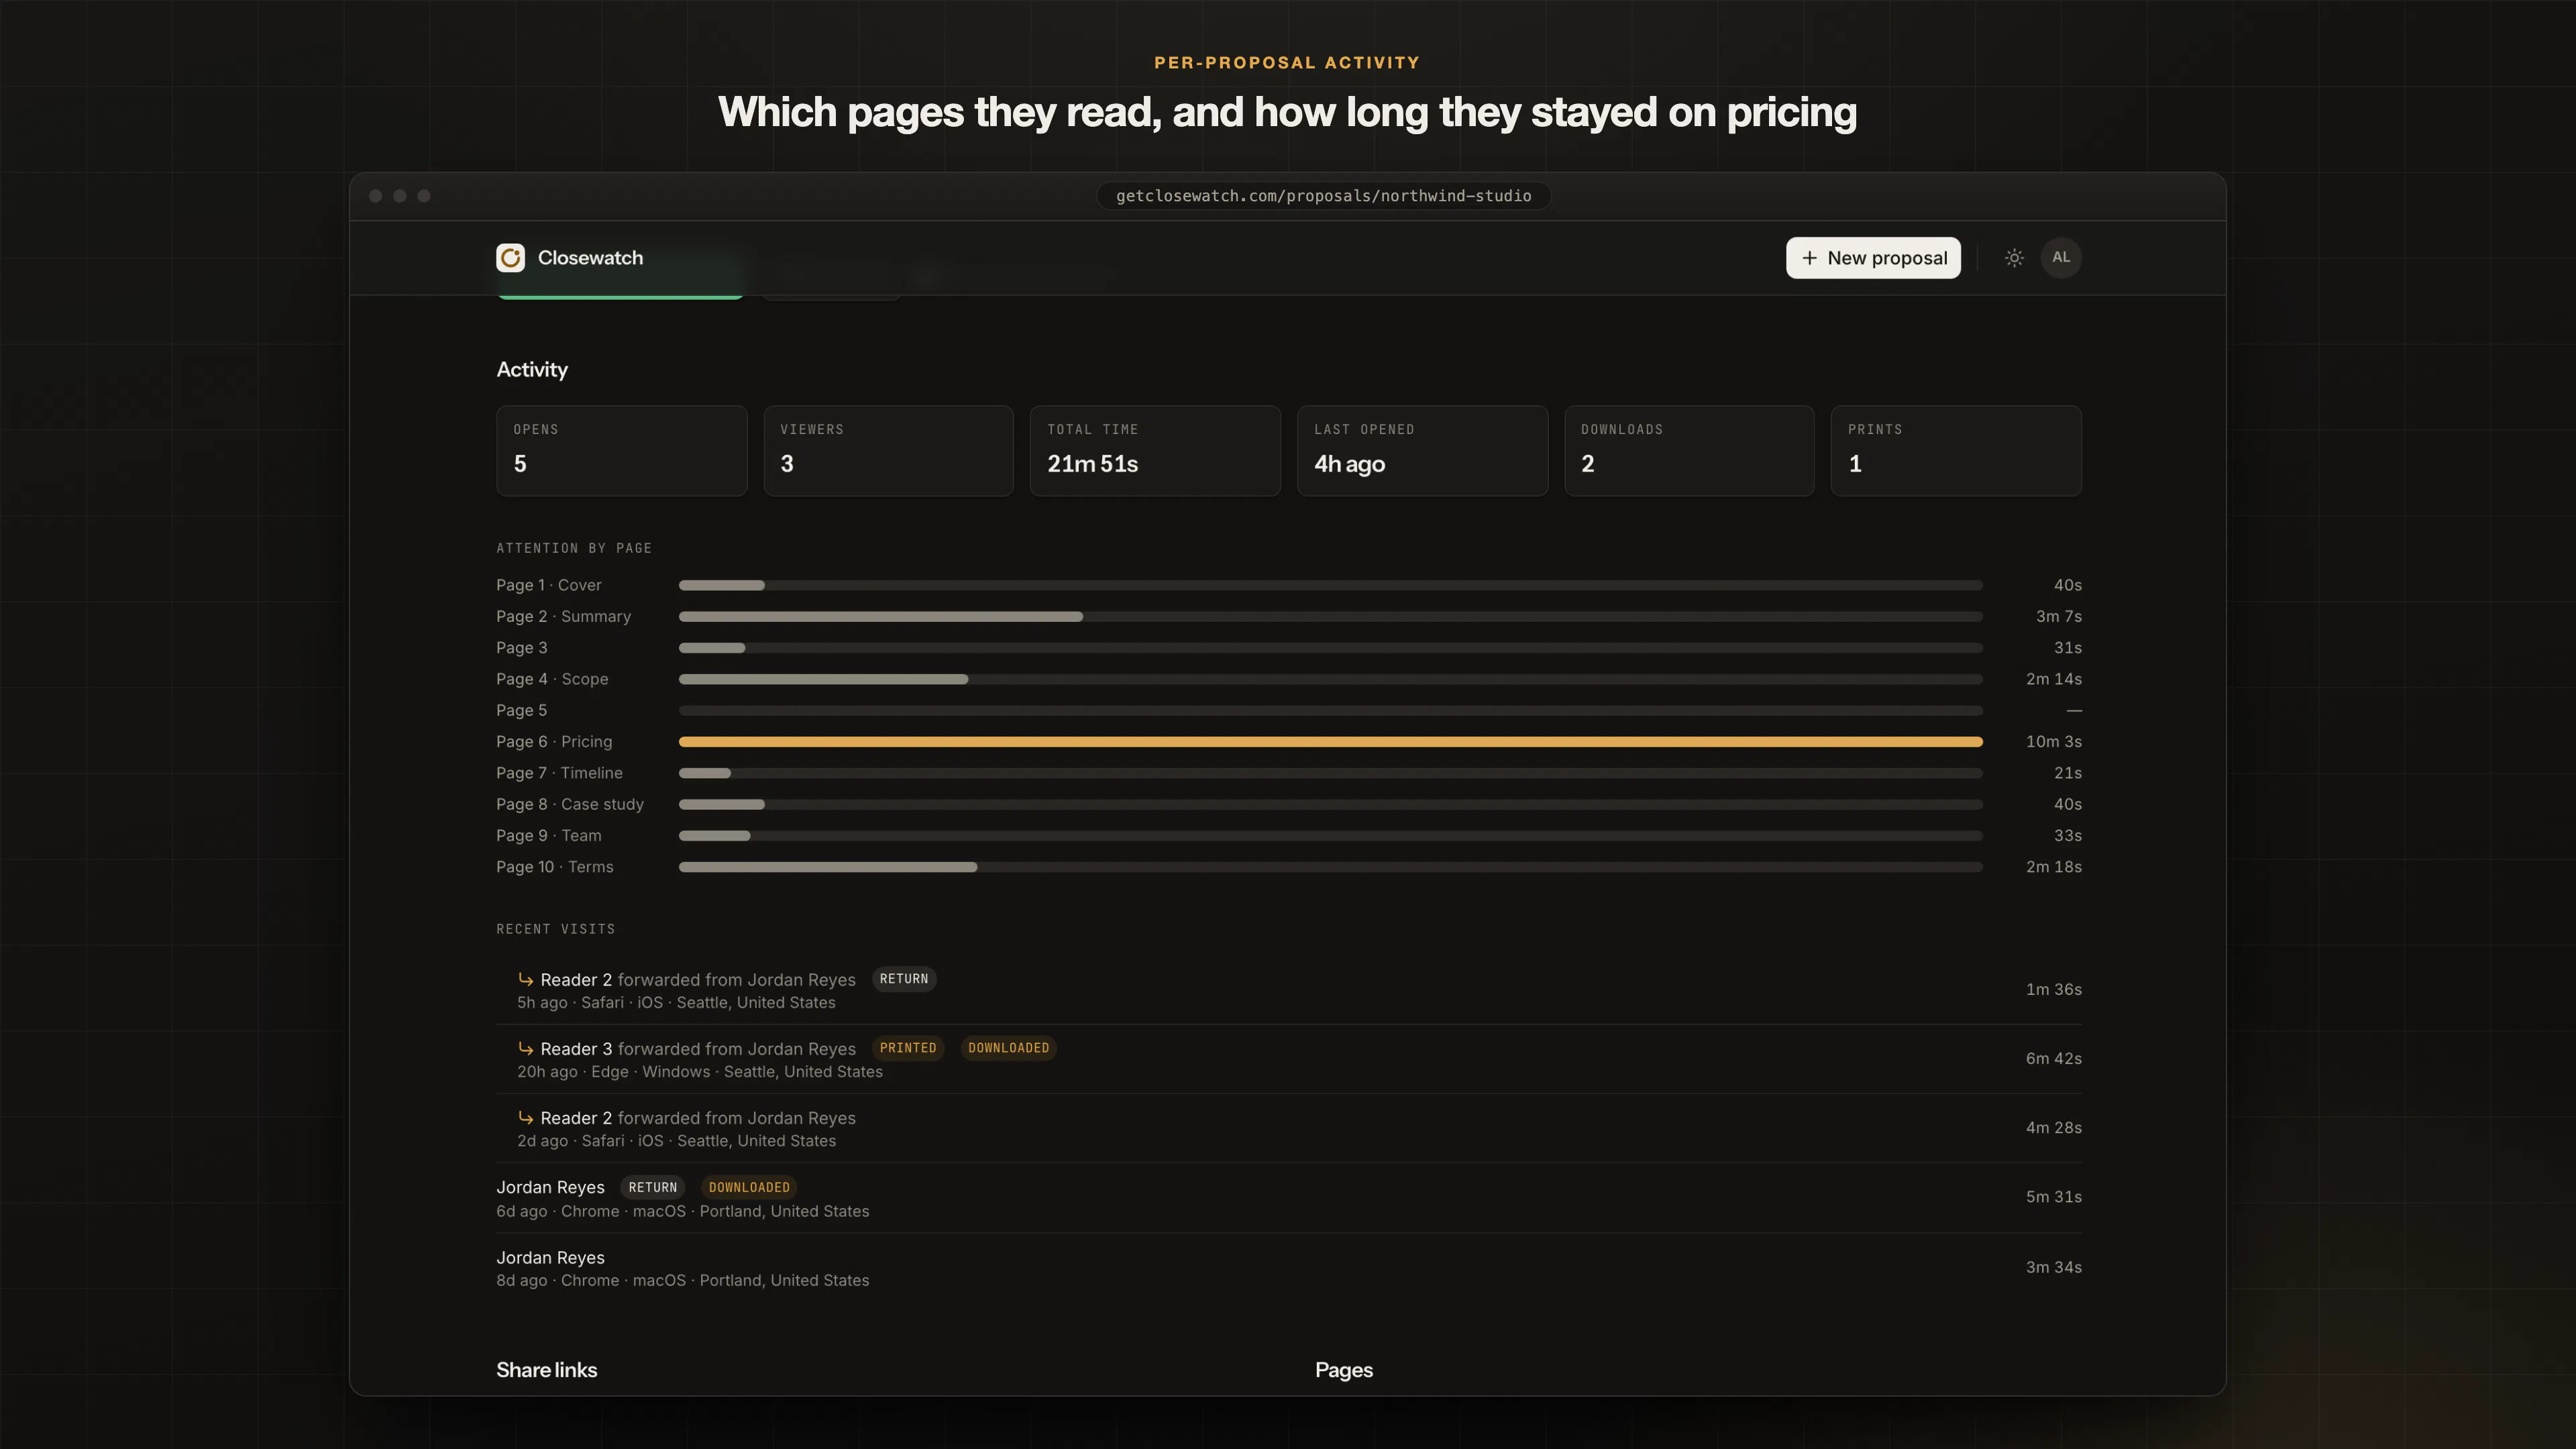Click the Page 5 row label

click(x=521, y=710)
